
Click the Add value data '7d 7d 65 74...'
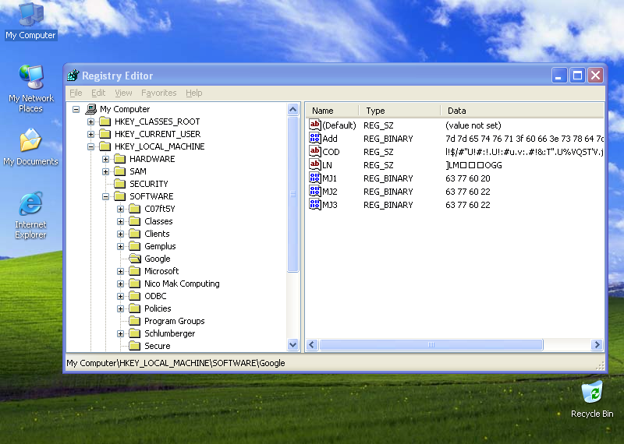(524, 139)
